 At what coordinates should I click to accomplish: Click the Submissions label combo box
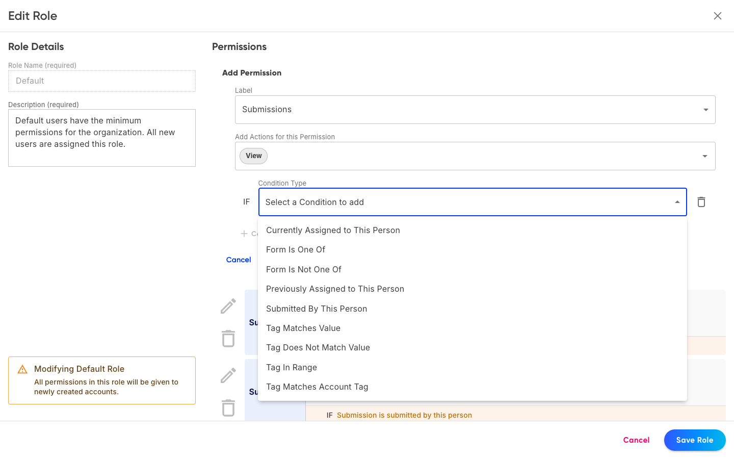tap(475, 110)
